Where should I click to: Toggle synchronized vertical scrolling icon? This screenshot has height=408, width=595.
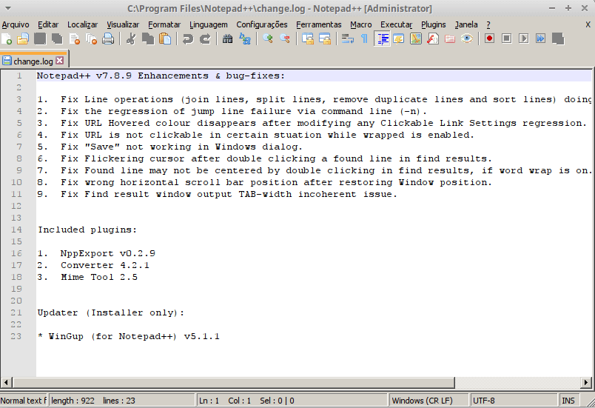(x=308, y=39)
